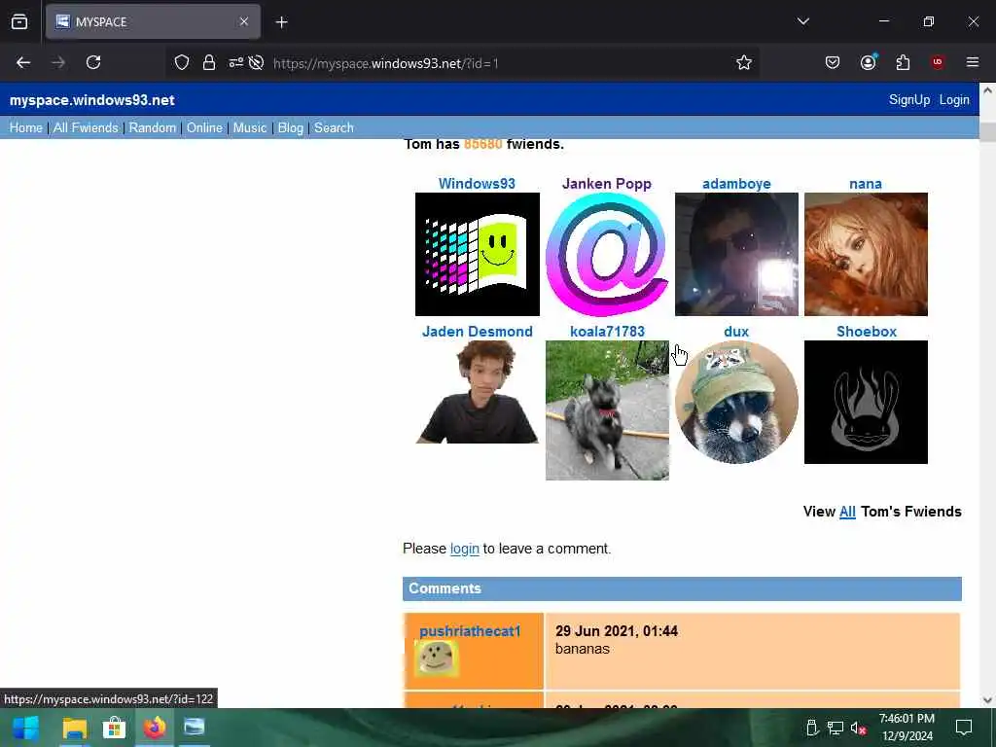Expand the list all tabs chevron
This screenshot has height=747, width=996.
(x=803, y=21)
